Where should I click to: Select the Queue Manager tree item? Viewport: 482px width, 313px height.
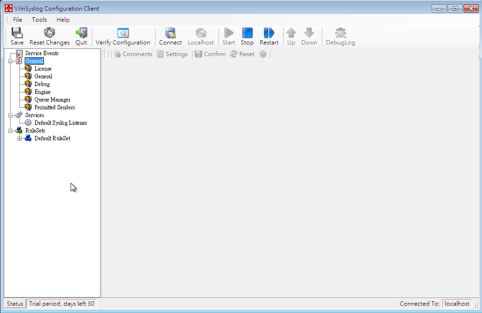pos(52,100)
